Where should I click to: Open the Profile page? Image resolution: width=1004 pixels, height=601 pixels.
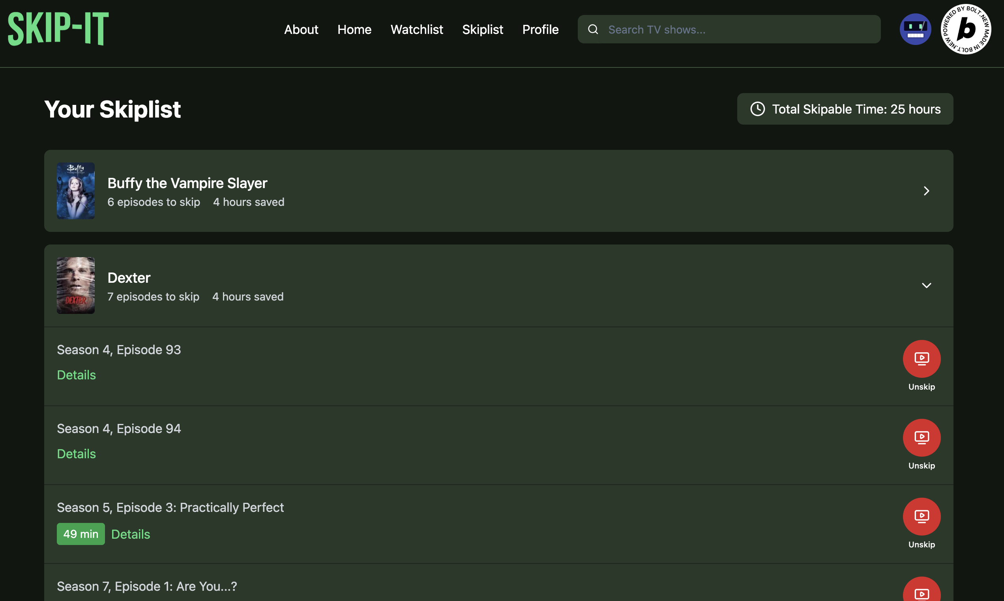pos(540,30)
